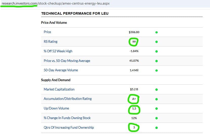
Task: Click green dot for Up/Down Volume row
Action: tap(156, 108)
